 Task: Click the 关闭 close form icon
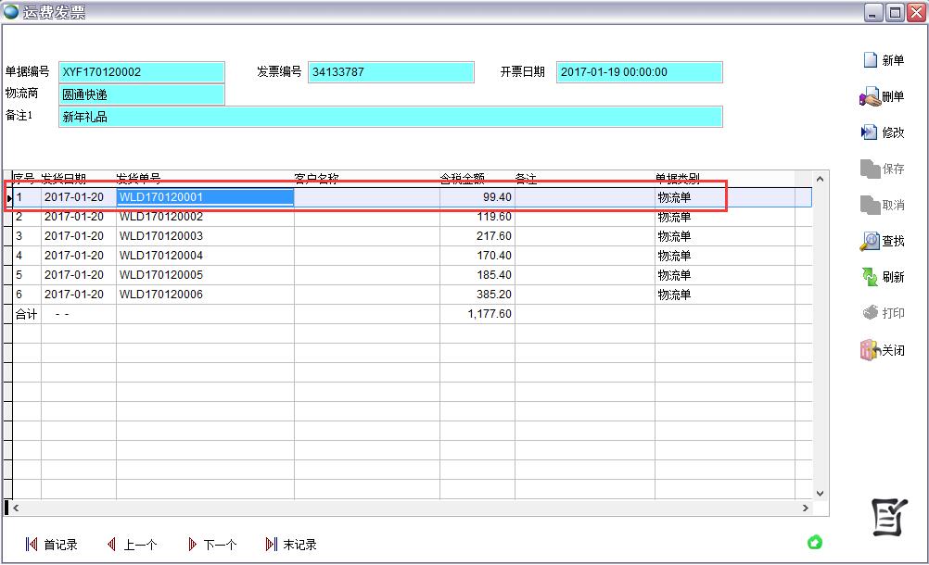(870, 351)
